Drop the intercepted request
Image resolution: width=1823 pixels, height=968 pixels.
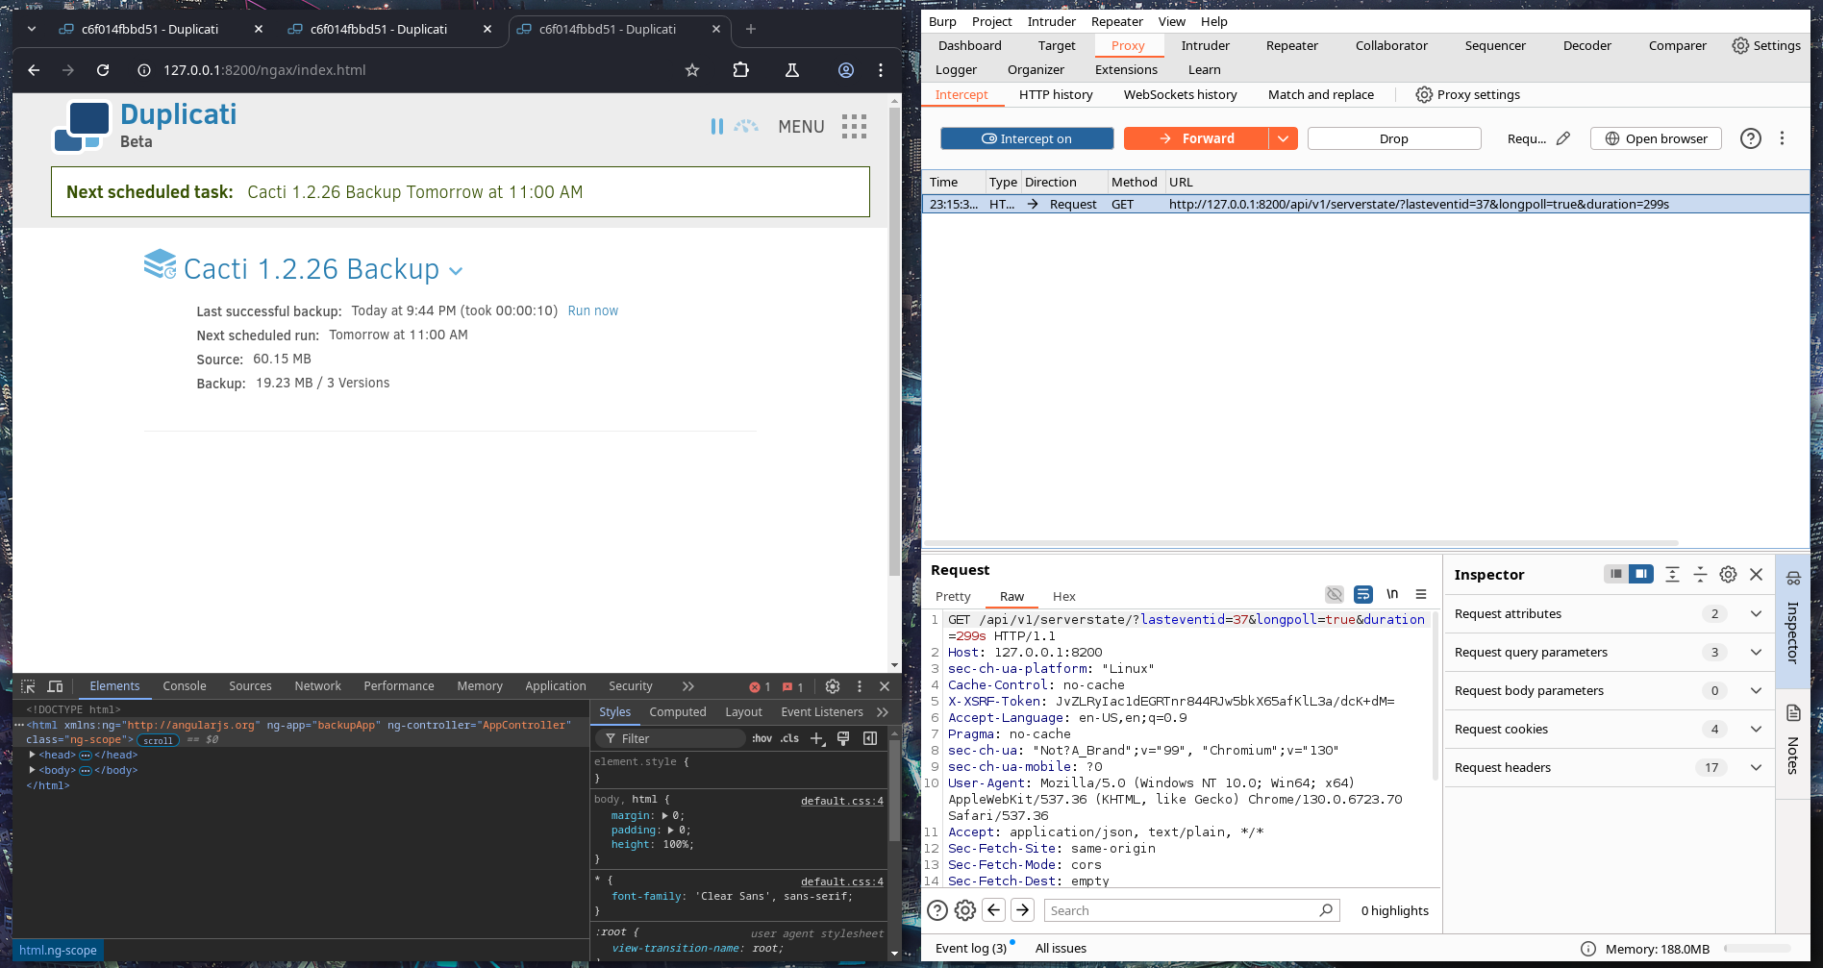pyautogui.click(x=1394, y=138)
